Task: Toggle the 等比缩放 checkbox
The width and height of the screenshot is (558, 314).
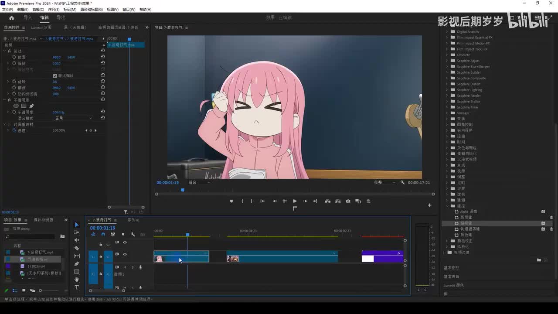Action: (x=55, y=75)
